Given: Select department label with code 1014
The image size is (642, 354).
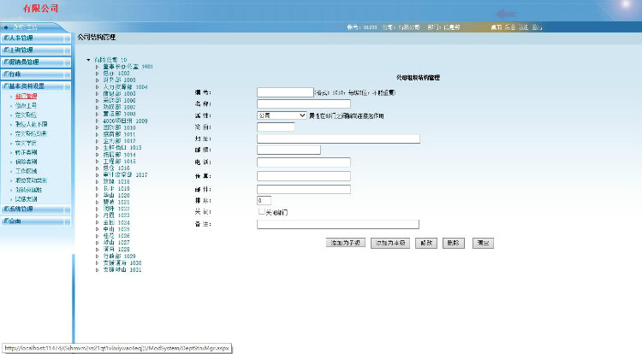Looking at the screenshot, I should (119, 155).
